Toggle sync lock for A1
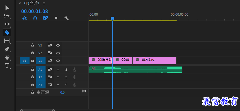 pos(50,69)
